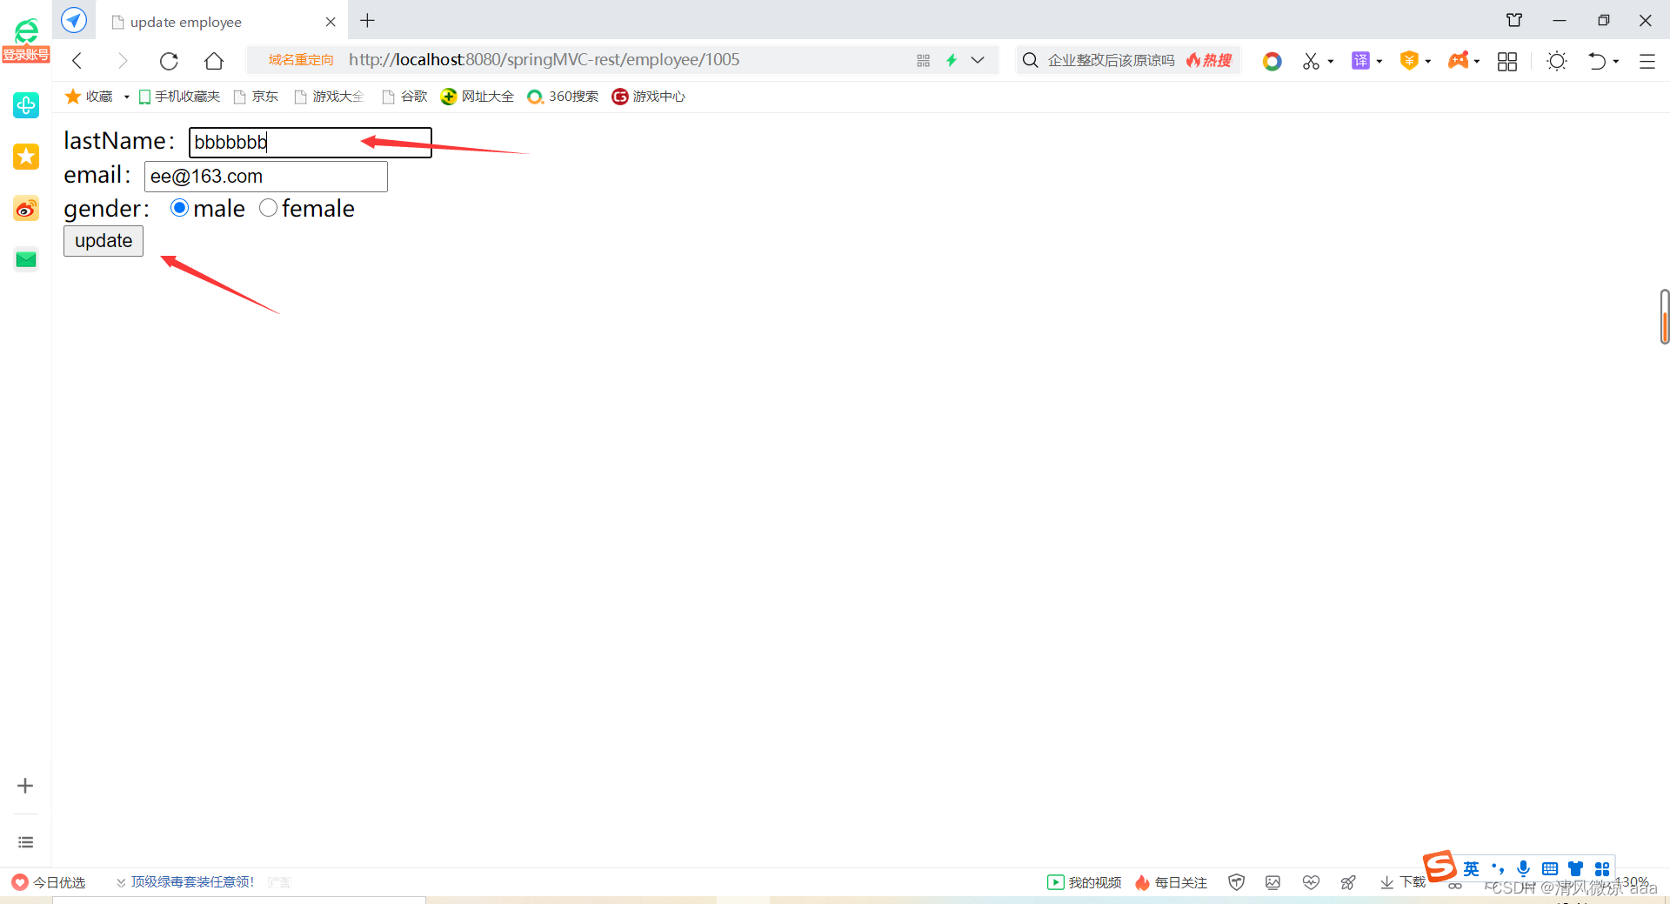1670x904 pixels.
Task: Open the 手机收藏夹 bookmark
Action: [179, 97]
